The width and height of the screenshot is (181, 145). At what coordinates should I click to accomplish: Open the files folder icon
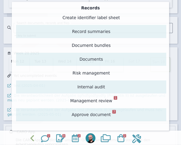coord(106,138)
